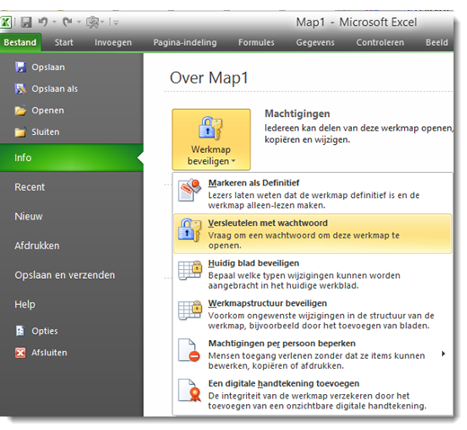Choose Werkmapstructuur beveiligen
Screen dimensions: 467x430
point(313,314)
